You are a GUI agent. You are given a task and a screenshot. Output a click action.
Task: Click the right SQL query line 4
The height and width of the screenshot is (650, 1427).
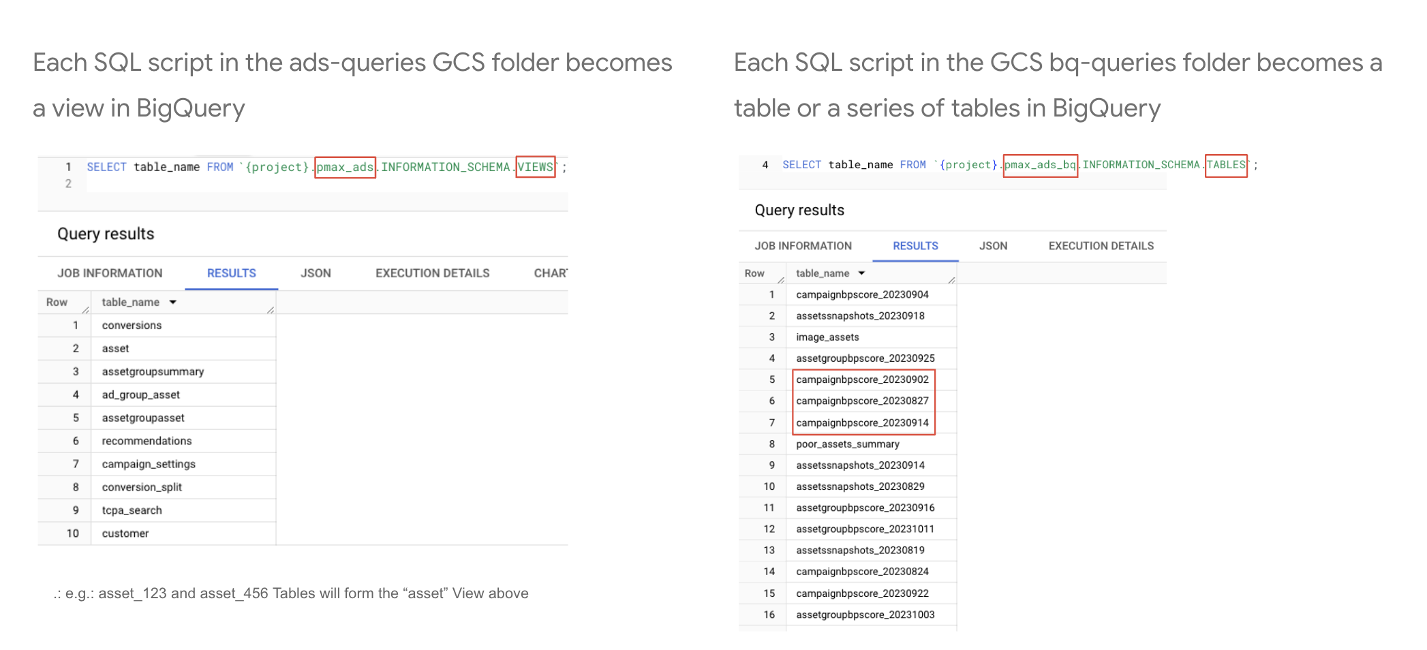point(1019,165)
